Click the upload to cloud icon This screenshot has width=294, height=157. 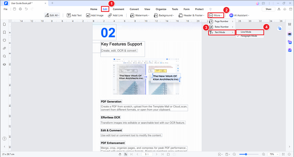285,9
